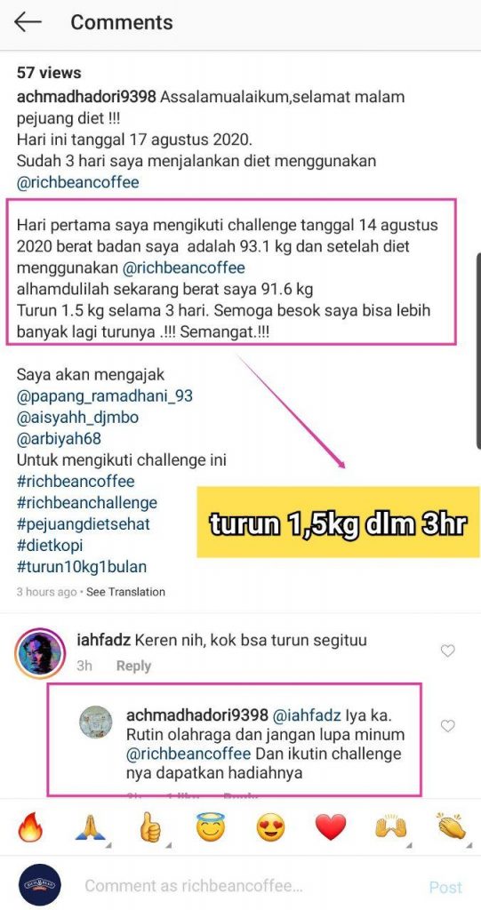Post the comment

[445, 887]
